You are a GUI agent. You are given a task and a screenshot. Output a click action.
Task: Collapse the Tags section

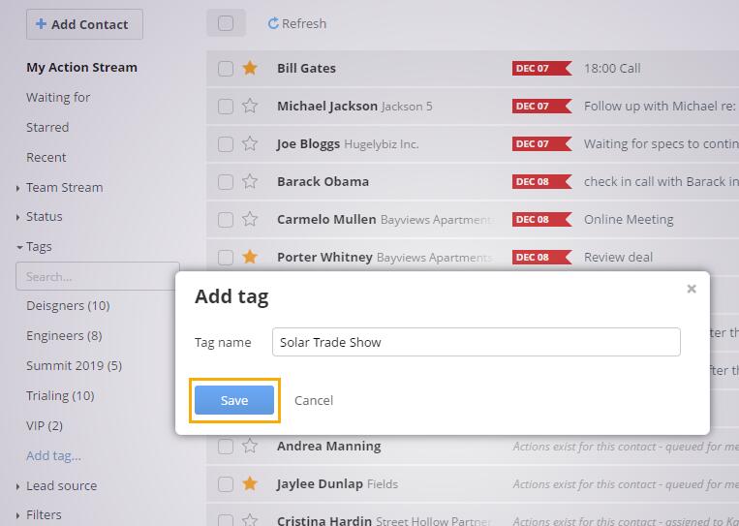click(x=19, y=247)
